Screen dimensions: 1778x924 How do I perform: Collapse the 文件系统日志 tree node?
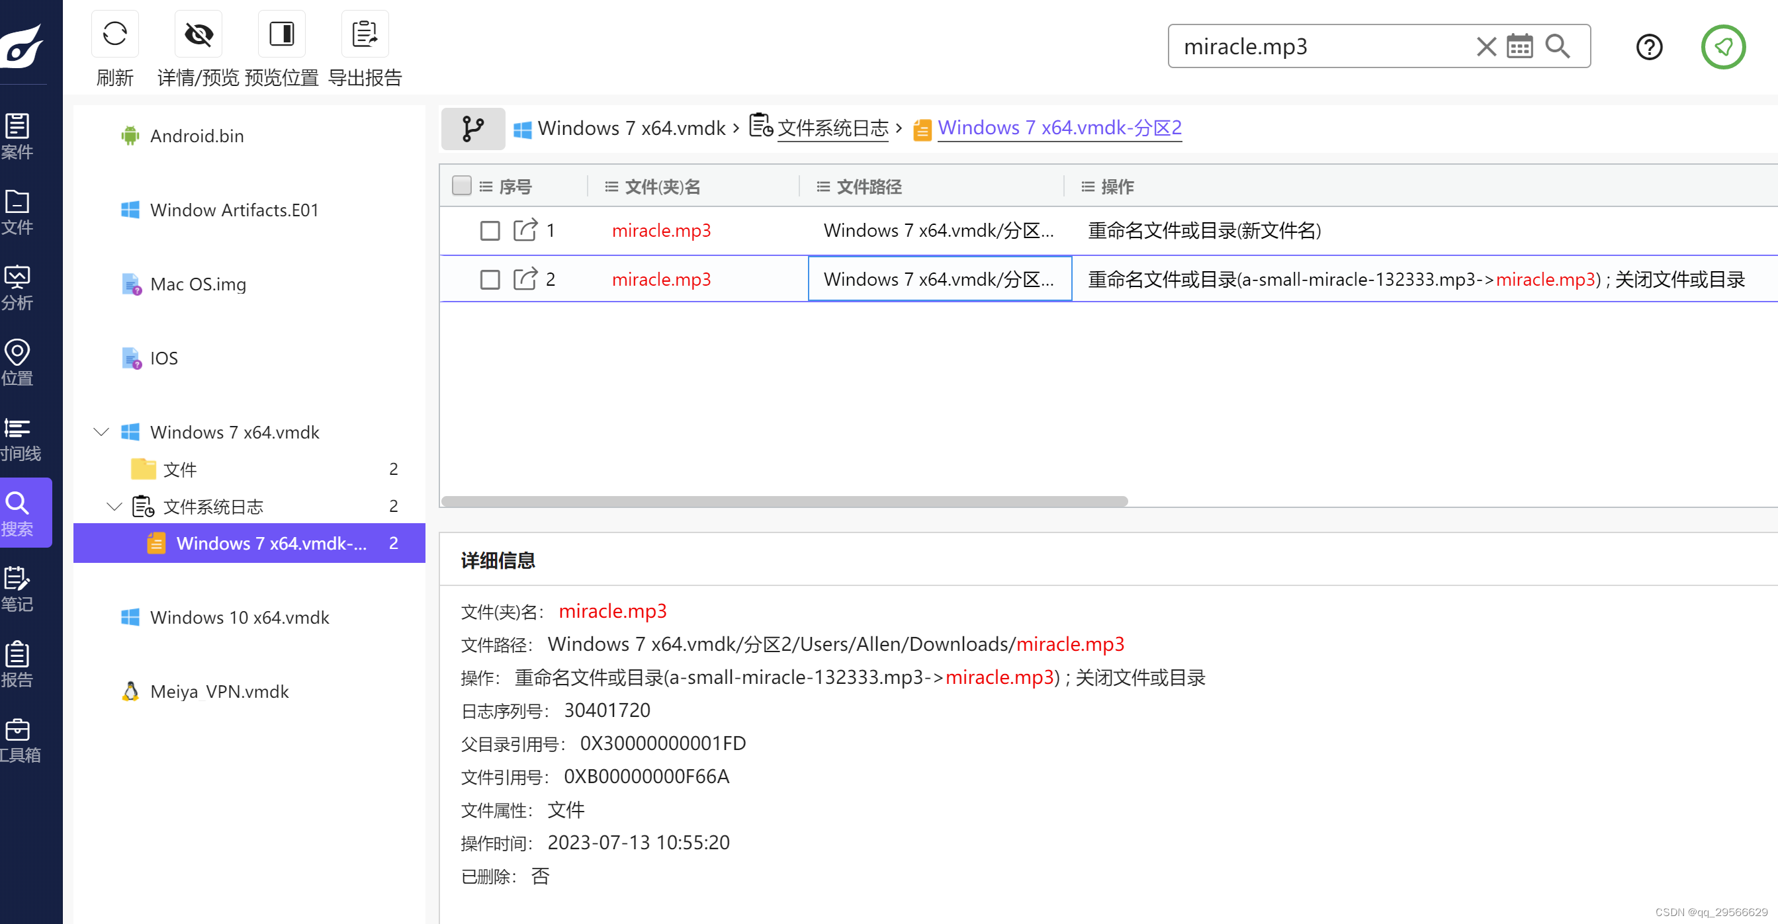tap(114, 507)
